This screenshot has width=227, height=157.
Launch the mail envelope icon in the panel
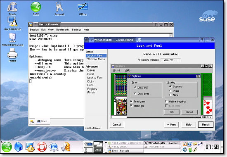coord(66,147)
